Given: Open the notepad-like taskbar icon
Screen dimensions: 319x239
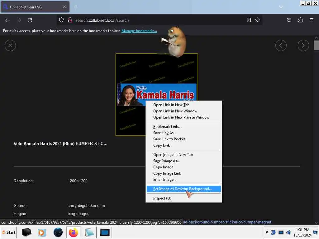Looking at the screenshot, I should click(x=89, y=233).
